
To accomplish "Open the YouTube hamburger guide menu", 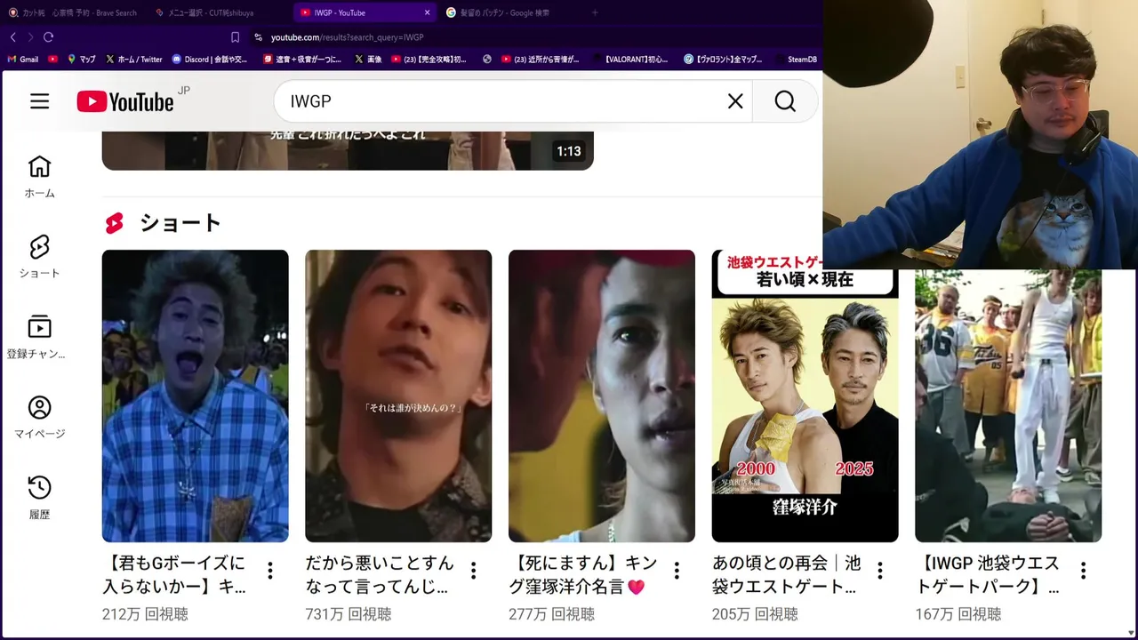I will click(x=39, y=101).
